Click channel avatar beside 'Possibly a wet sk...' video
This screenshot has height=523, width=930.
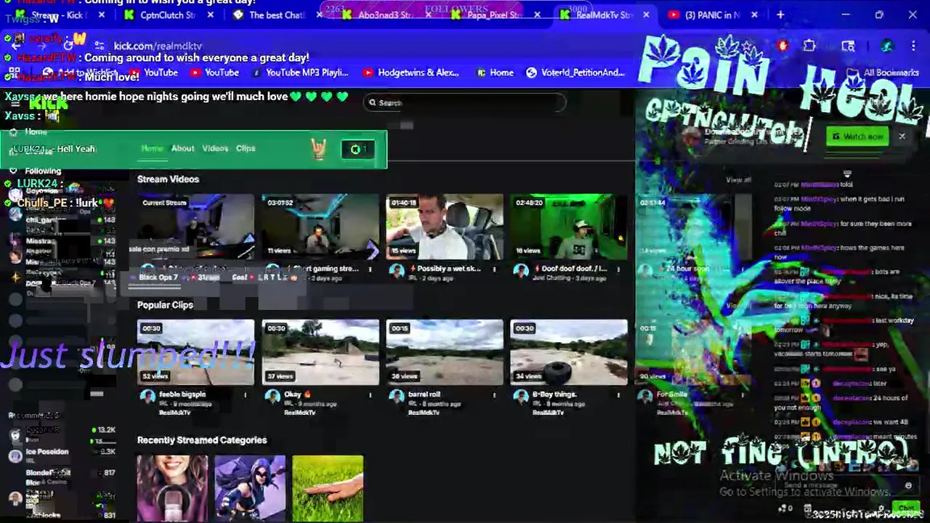[397, 271]
